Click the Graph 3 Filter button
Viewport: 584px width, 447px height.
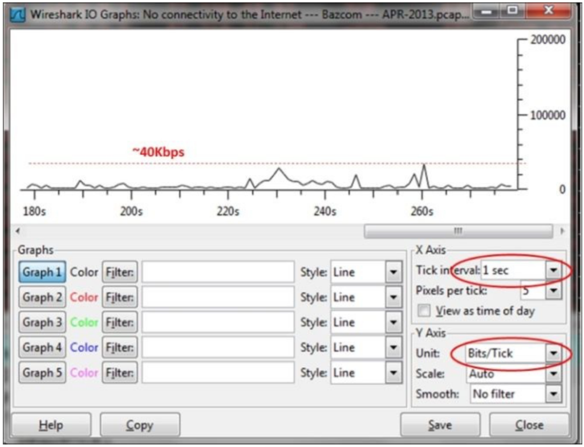pyautogui.click(x=120, y=322)
